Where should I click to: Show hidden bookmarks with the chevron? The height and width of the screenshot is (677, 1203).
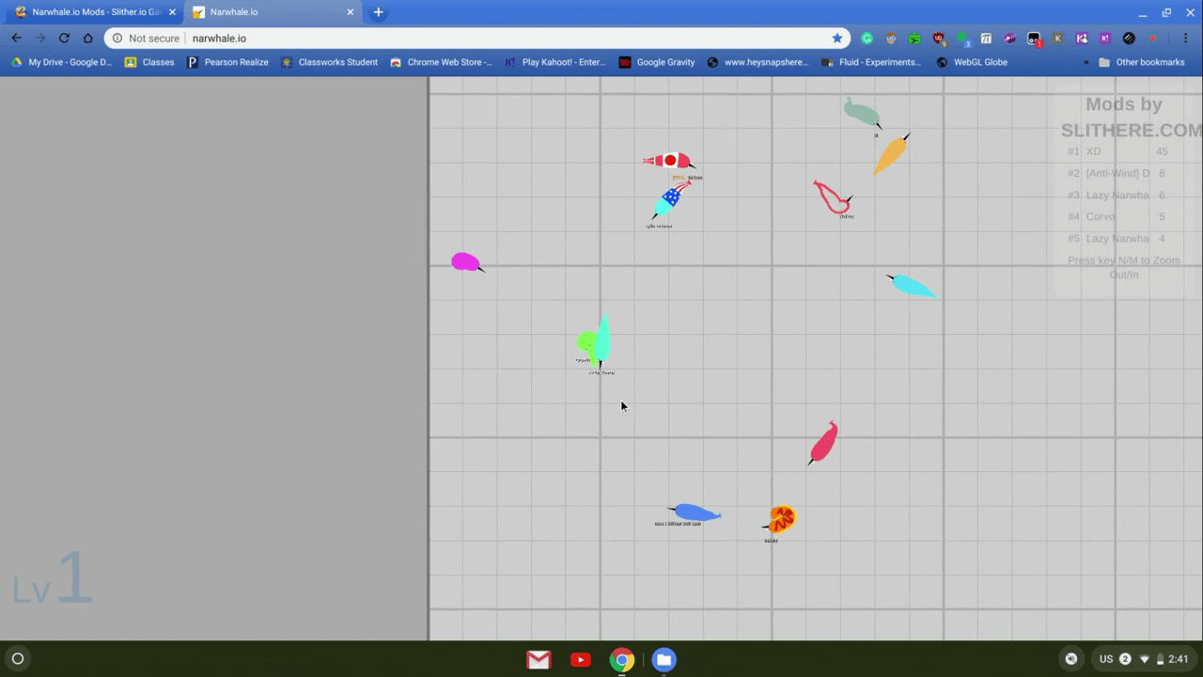[x=1086, y=62]
